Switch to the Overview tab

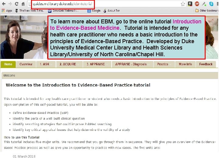click(x=26, y=64)
